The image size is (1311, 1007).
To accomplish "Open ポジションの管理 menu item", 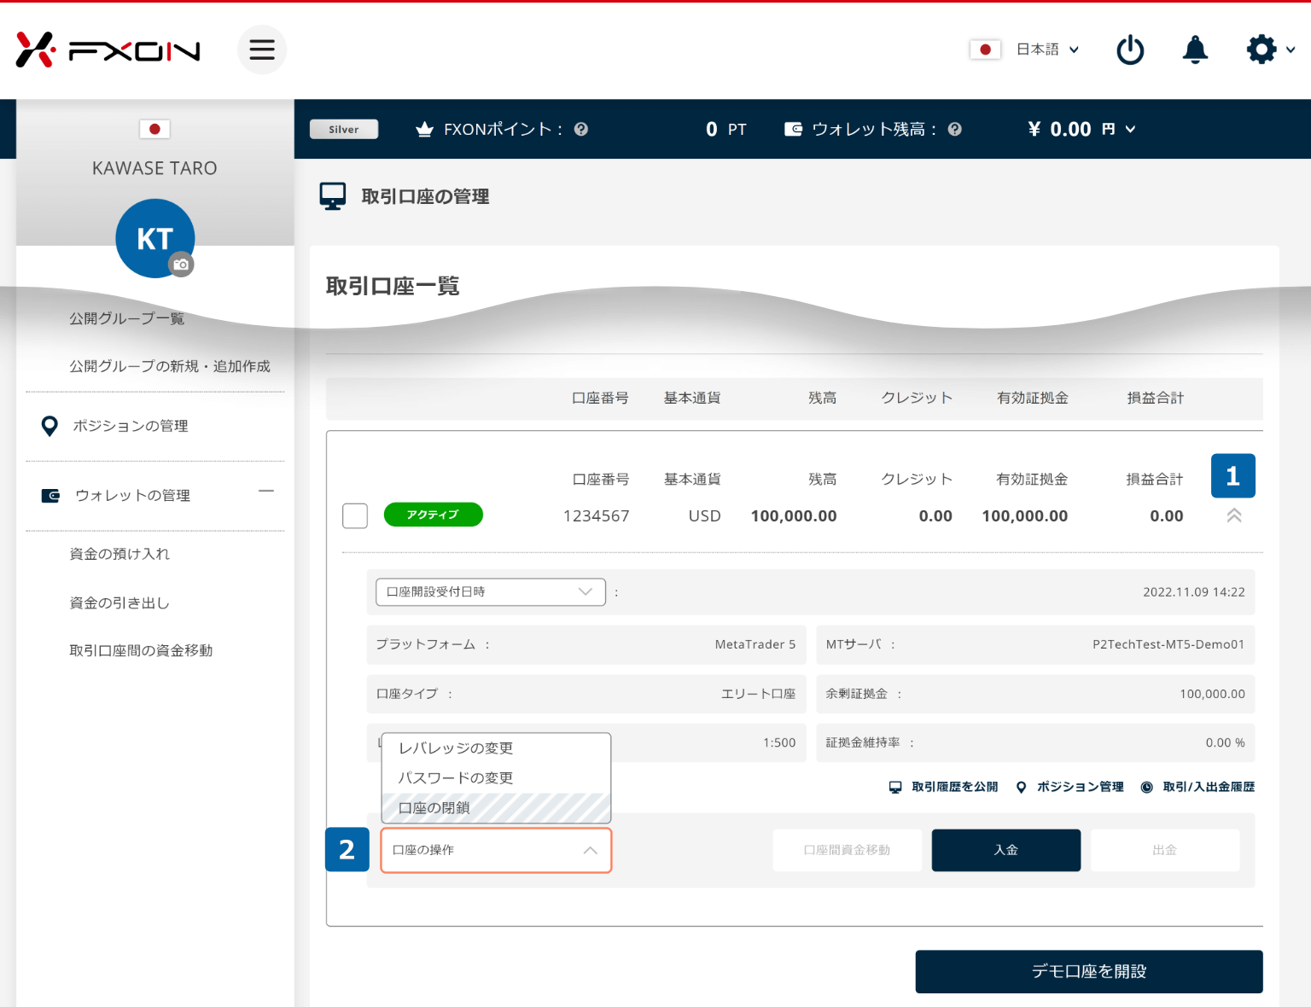I will point(131,426).
